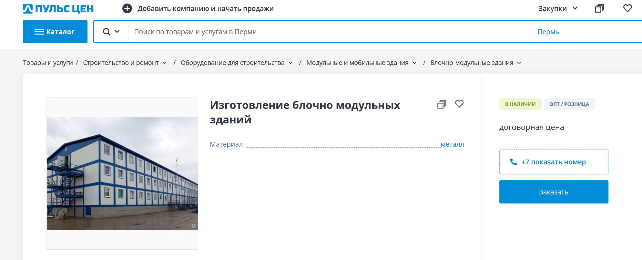Open Модульные и мобильные здания breadcrumb
The width and height of the screenshot is (642, 260).
tap(357, 63)
